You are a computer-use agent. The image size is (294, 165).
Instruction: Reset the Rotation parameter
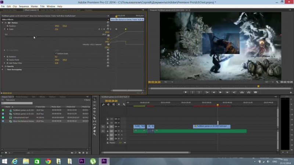coord(108,56)
